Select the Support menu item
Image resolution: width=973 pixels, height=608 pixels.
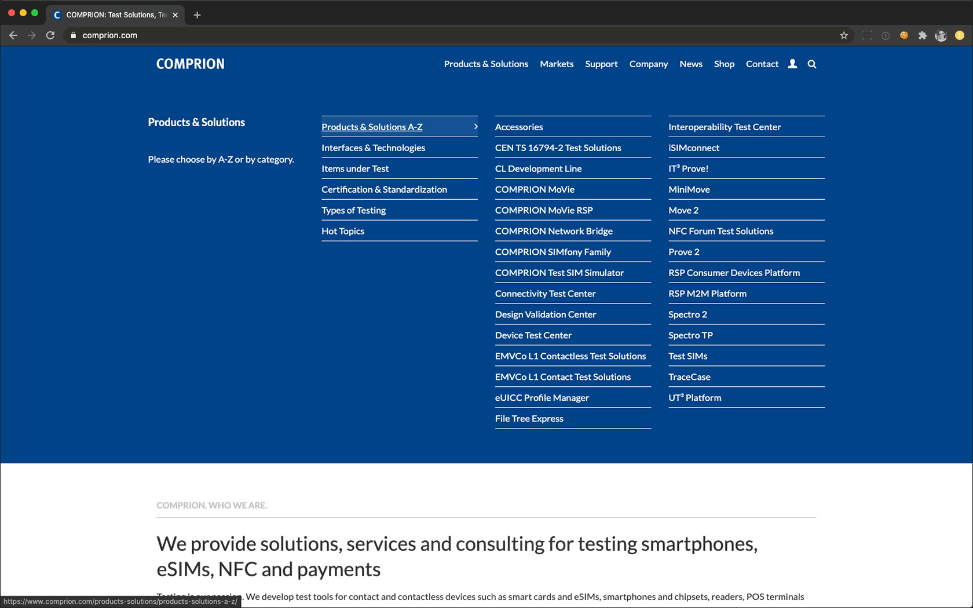[601, 64]
